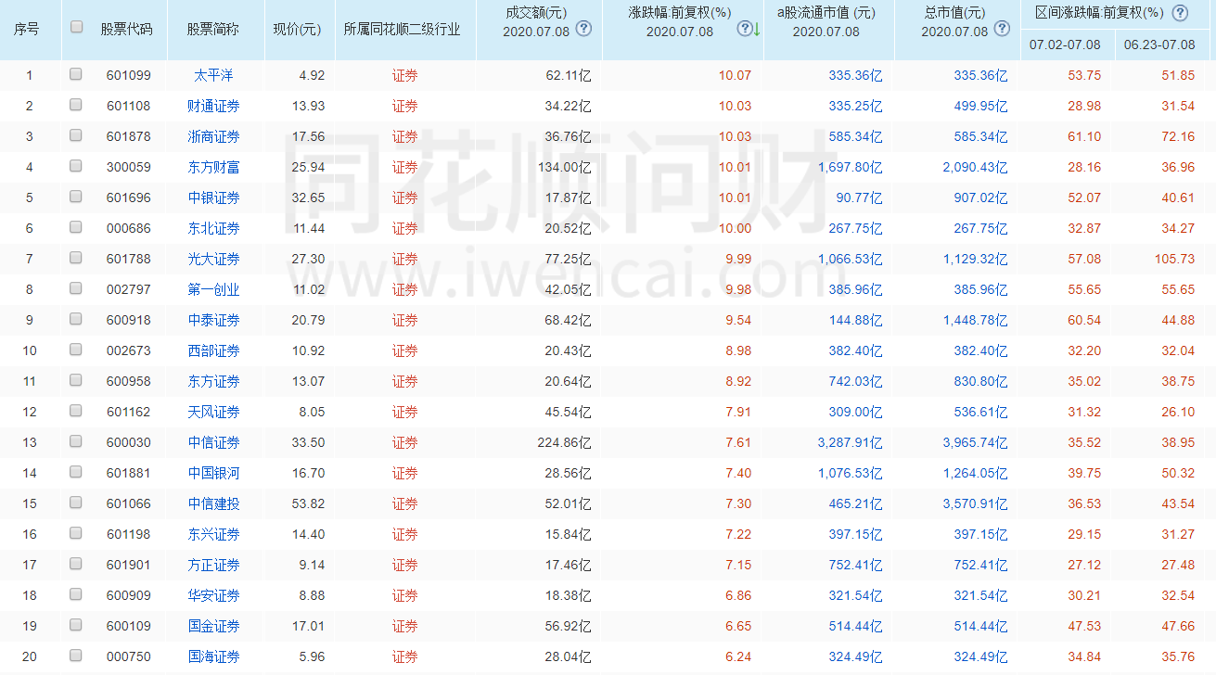Click stock code 000686

pyautogui.click(x=129, y=228)
